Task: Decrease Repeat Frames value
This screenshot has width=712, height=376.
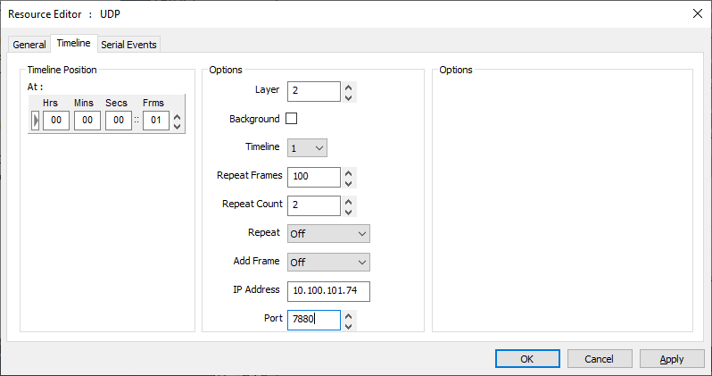Action: point(348,183)
